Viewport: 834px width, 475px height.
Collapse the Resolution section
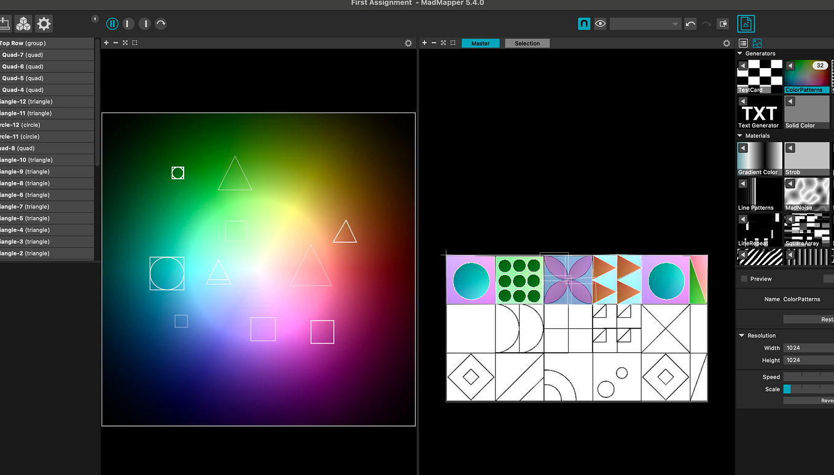click(741, 336)
